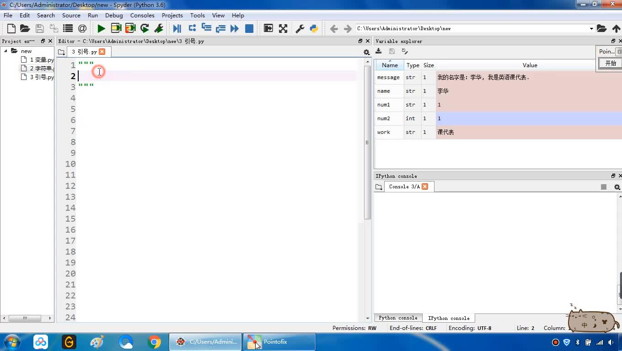622x351 pixels.
Task: Click the New file icon in toolbar
Action: click(11, 28)
